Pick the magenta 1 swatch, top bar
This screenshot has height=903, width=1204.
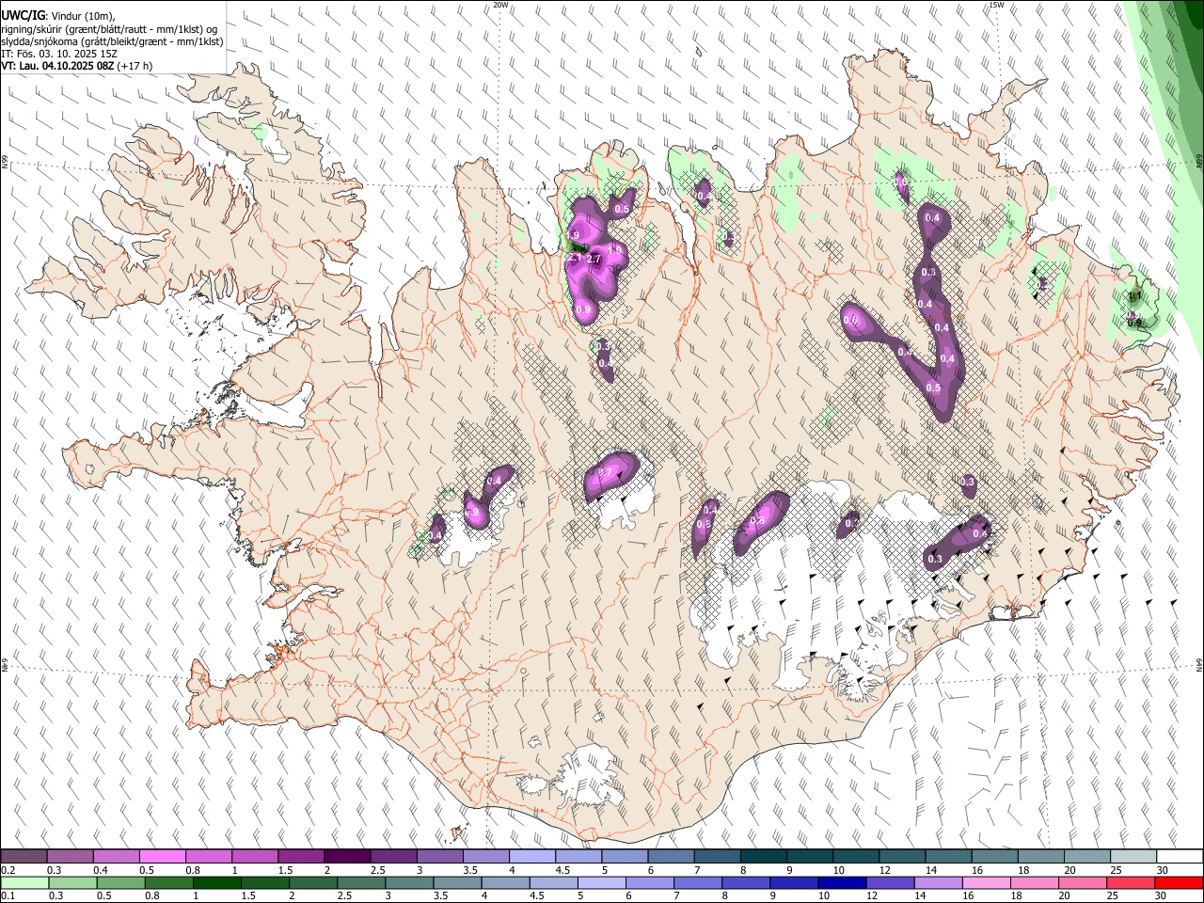(255, 857)
